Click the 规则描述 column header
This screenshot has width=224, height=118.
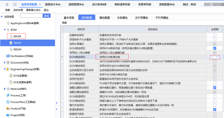coord(153,29)
